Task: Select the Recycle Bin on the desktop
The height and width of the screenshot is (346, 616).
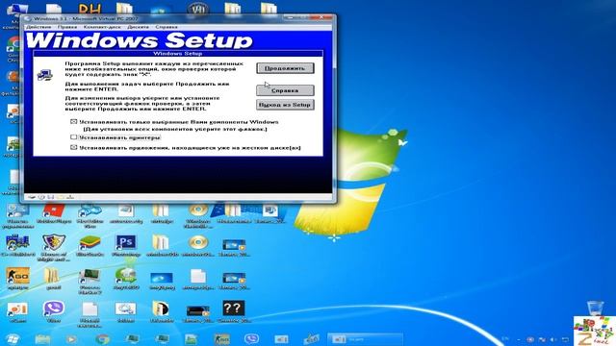Action: [595, 308]
